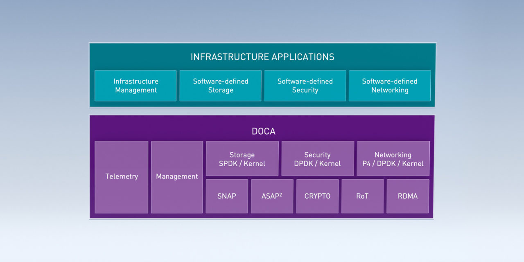Click the INFRASTRUCTURE APPLICATIONS heading
The image size is (524, 262).
point(262,57)
